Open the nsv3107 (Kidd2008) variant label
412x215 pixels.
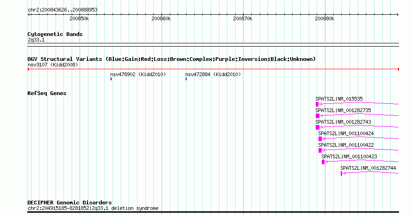coord(53,65)
